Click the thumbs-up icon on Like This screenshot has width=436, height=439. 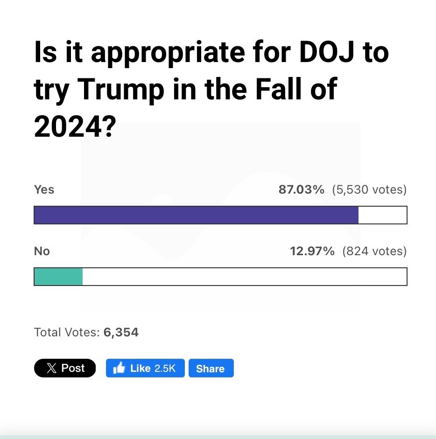(119, 368)
